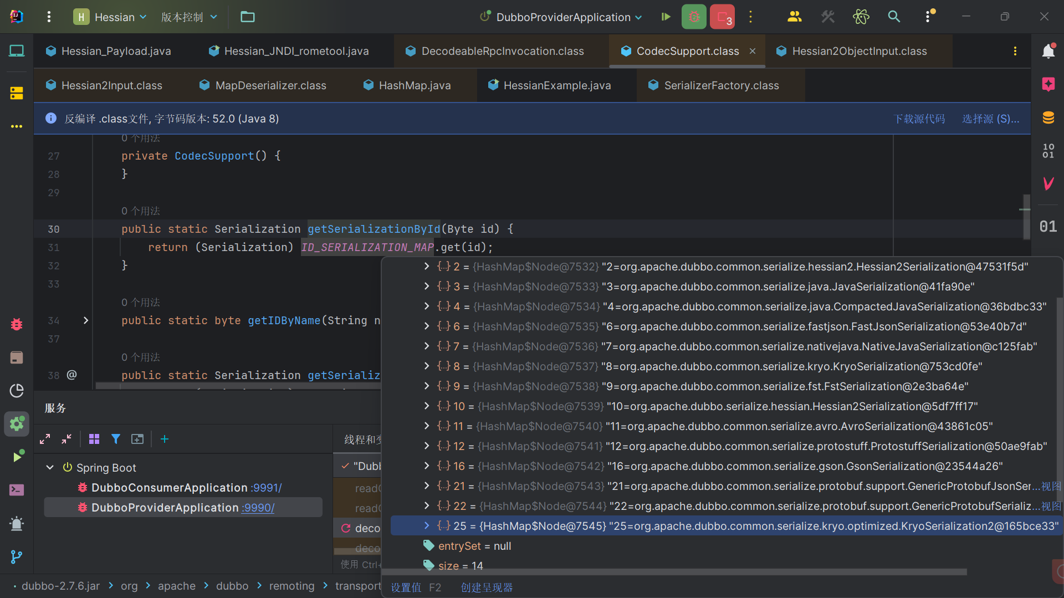The height and width of the screenshot is (598, 1064).
Task: Click the editor vertical scrollbar thumb
Action: click(1026, 216)
